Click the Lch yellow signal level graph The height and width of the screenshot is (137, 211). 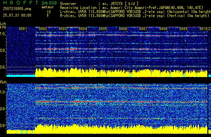click(x=121, y=73)
